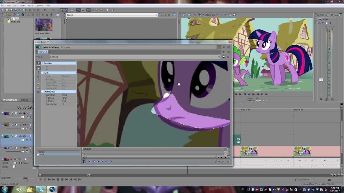
Task: Select the Zoom Edit magnifier tool
Action: [38, 84]
